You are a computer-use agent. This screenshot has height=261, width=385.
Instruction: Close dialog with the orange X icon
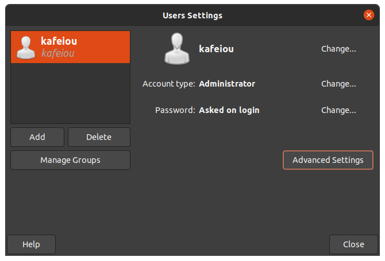pyautogui.click(x=368, y=15)
